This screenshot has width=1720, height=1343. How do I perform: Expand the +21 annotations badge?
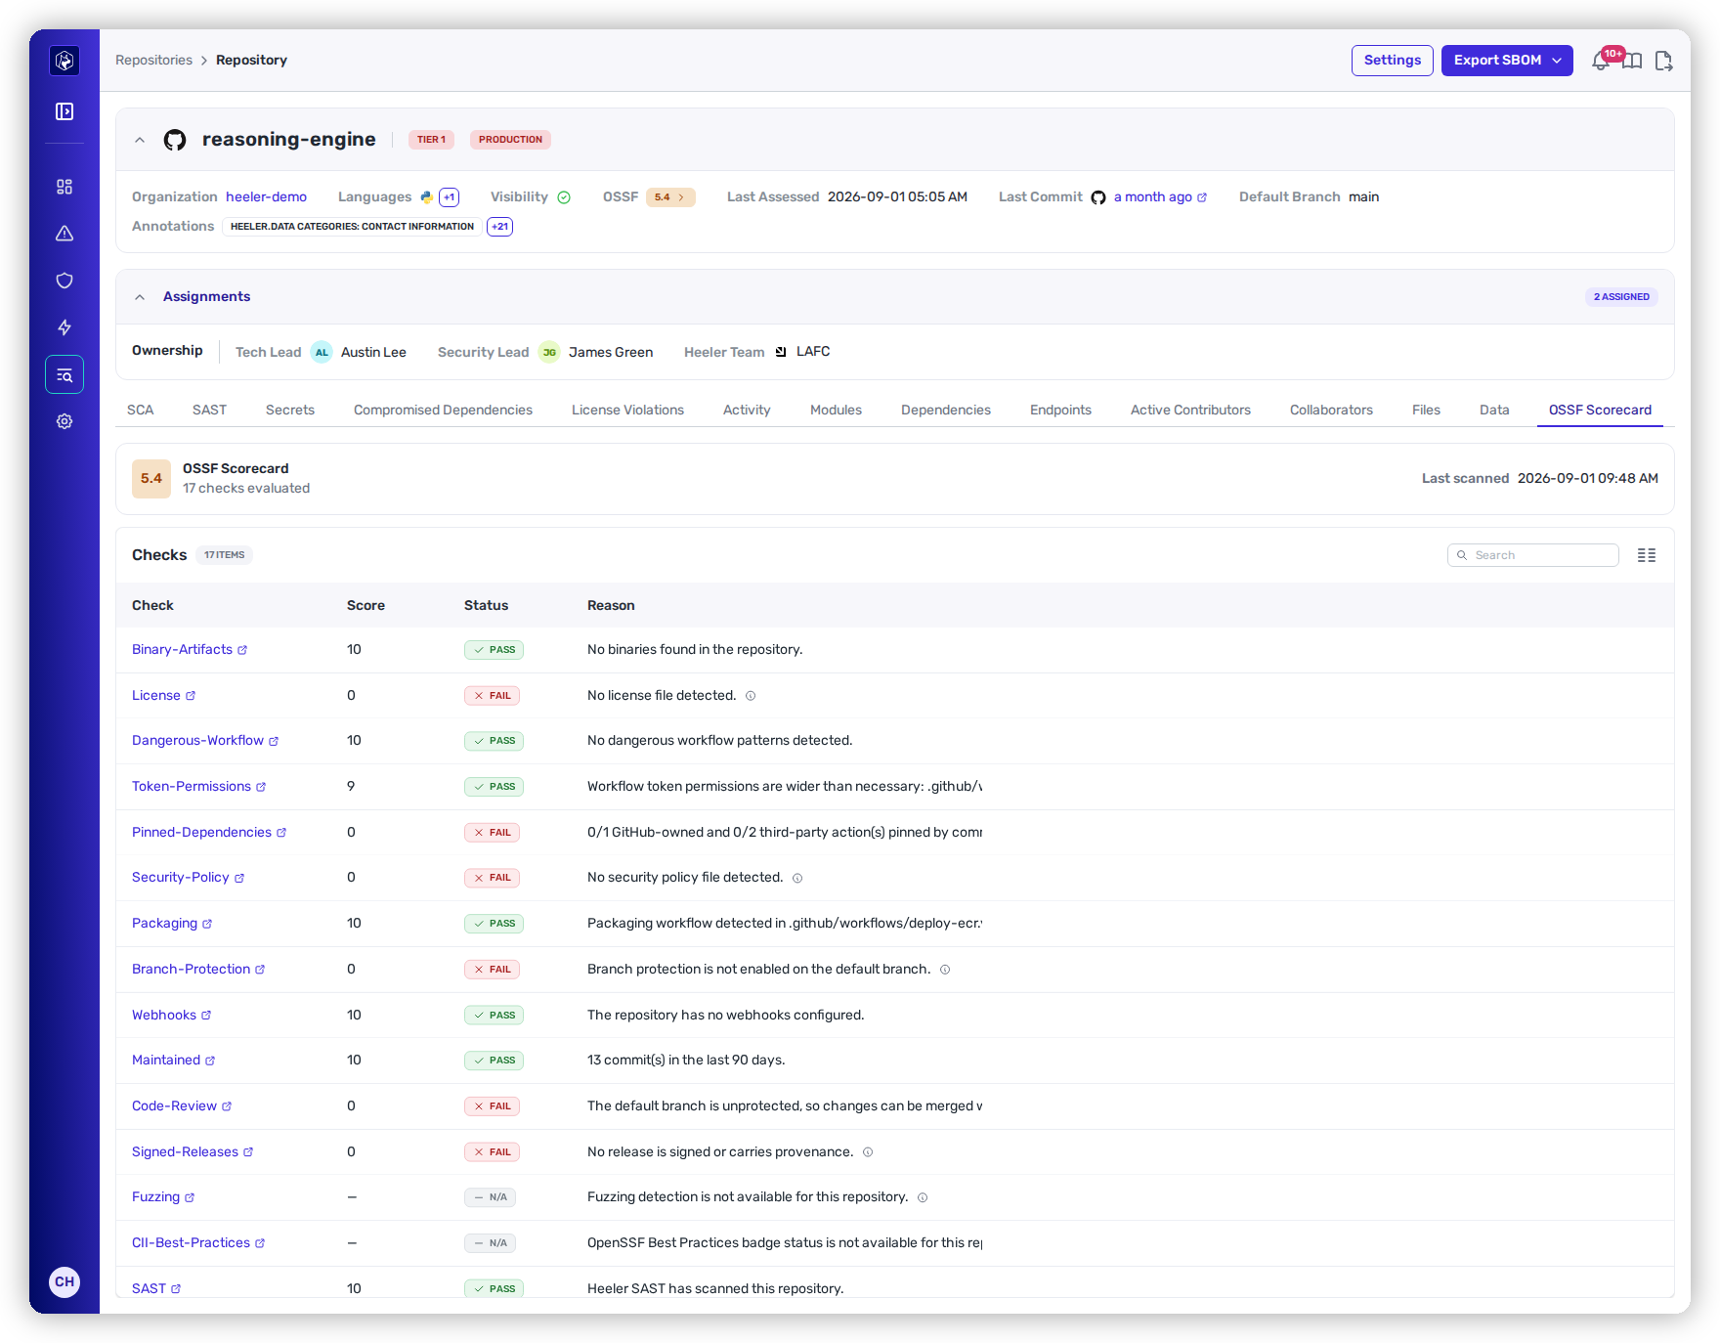coord(499,227)
